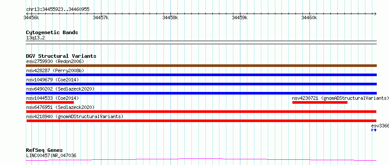Viewport: 389px width, 165px height.
Task: Click the 34460k ruler tick
Action: click(x=309, y=18)
